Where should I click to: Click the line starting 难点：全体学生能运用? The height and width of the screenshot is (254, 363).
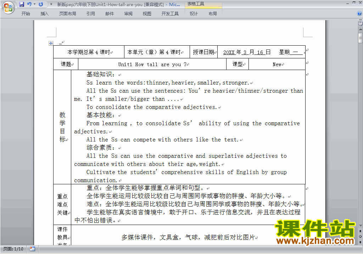(x=194, y=204)
